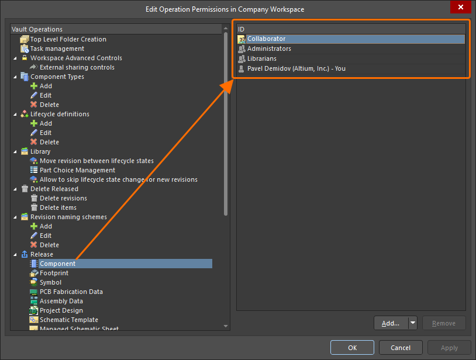This screenshot has height=360, width=476.
Task: Collapse the Revision naming schemes node
Action: [15, 217]
